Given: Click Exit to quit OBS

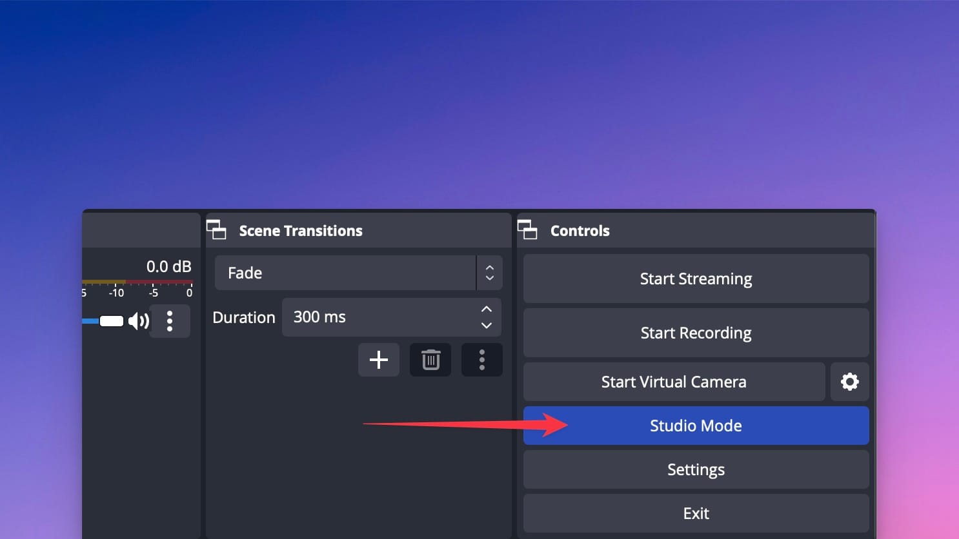Looking at the screenshot, I should tap(696, 513).
